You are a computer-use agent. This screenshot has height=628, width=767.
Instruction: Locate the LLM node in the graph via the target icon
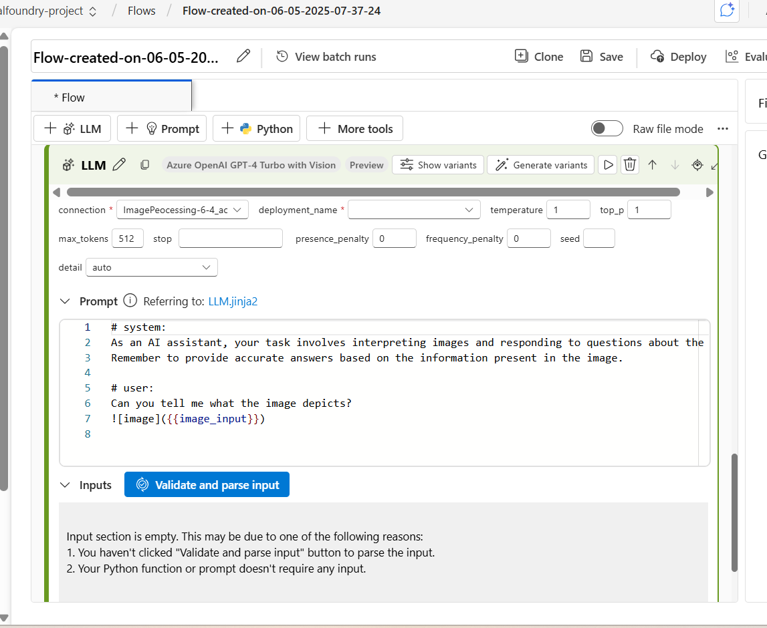tap(697, 165)
